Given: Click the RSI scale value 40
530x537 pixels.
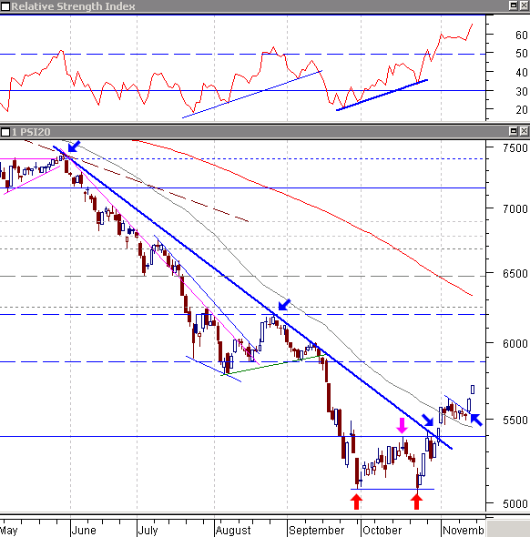Looking at the screenshot, I should pos(521,73).
